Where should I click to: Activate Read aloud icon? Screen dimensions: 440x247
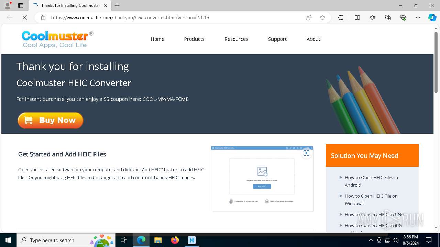pyautogui.click(x=309, y=17)
